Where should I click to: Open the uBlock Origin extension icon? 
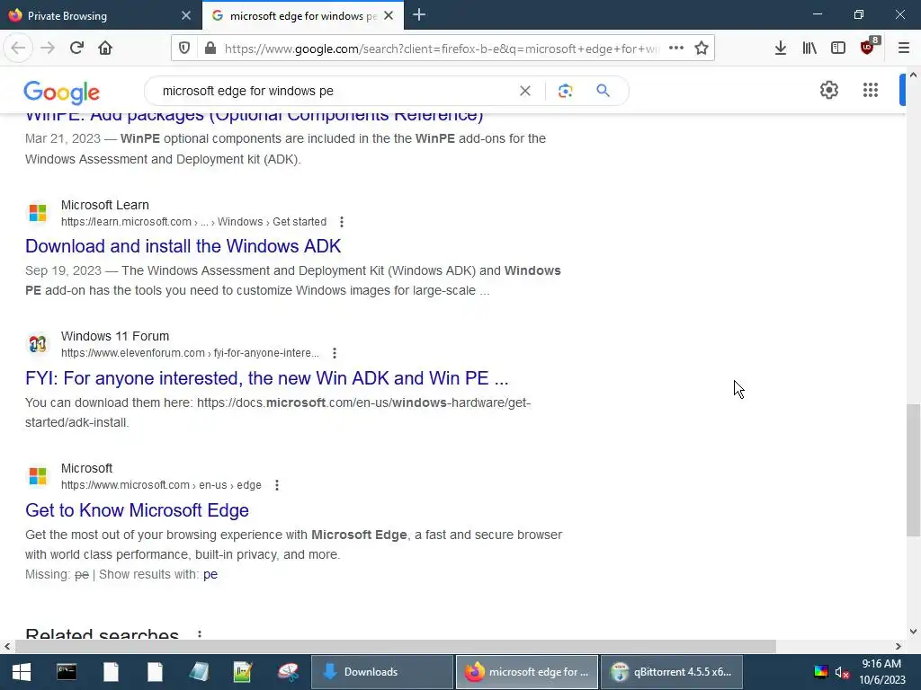tap(868, 47)
